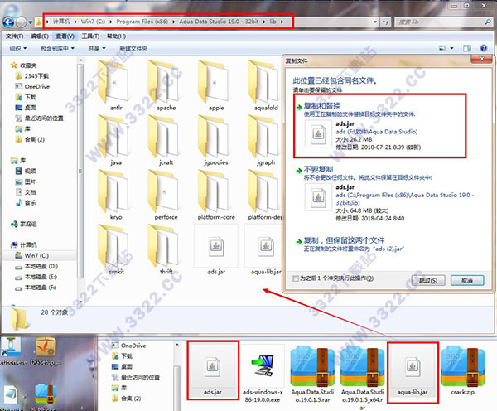Select aqua-lib.jar in the lower window
This screenshot has height=411, width=497.
pyautogui.click(x=413, y=372)
